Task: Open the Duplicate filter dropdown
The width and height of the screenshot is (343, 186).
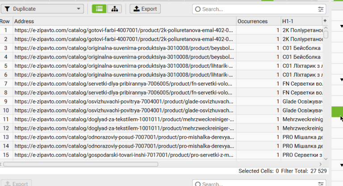Action: 42,9
